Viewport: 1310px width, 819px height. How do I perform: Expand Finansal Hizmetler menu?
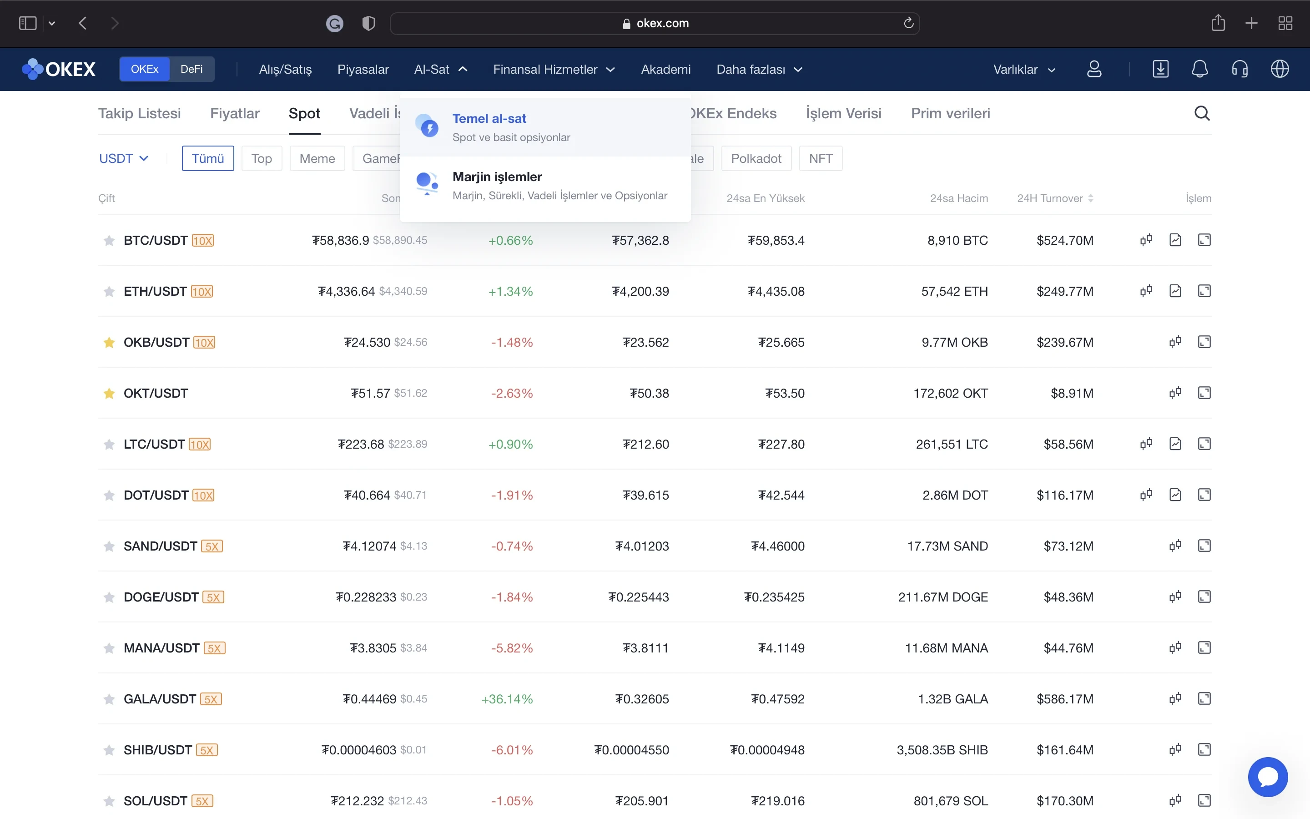click(x=554, y=69)
